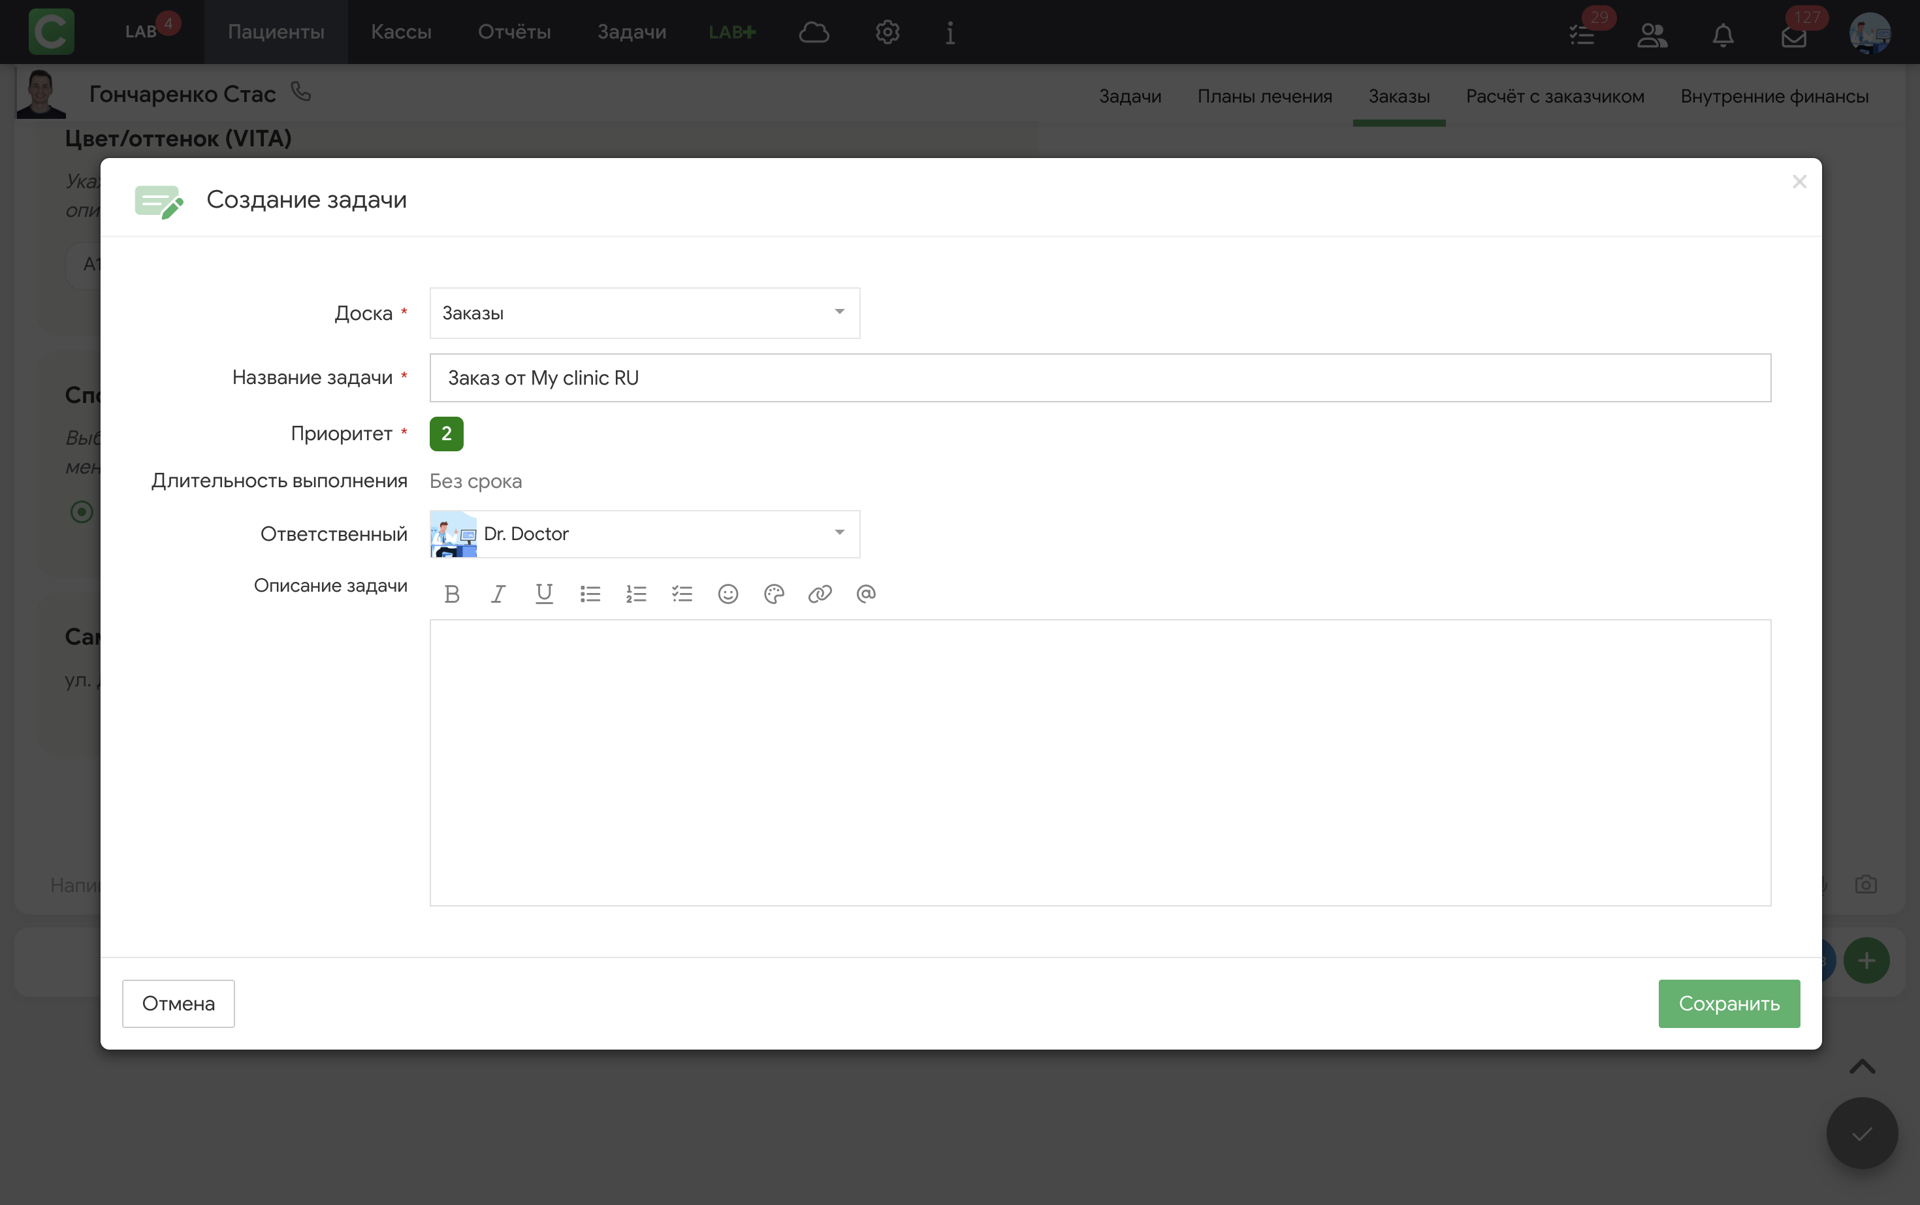
Task: Insert bulleted list in task description
Action: coord(590,594)
